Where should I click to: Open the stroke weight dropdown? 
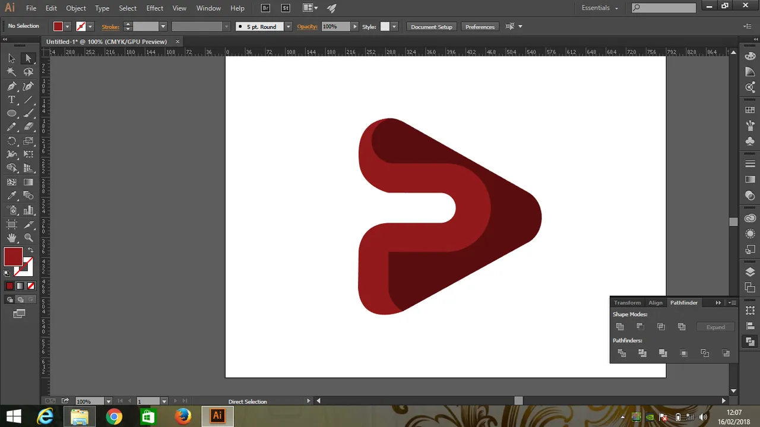163,27
